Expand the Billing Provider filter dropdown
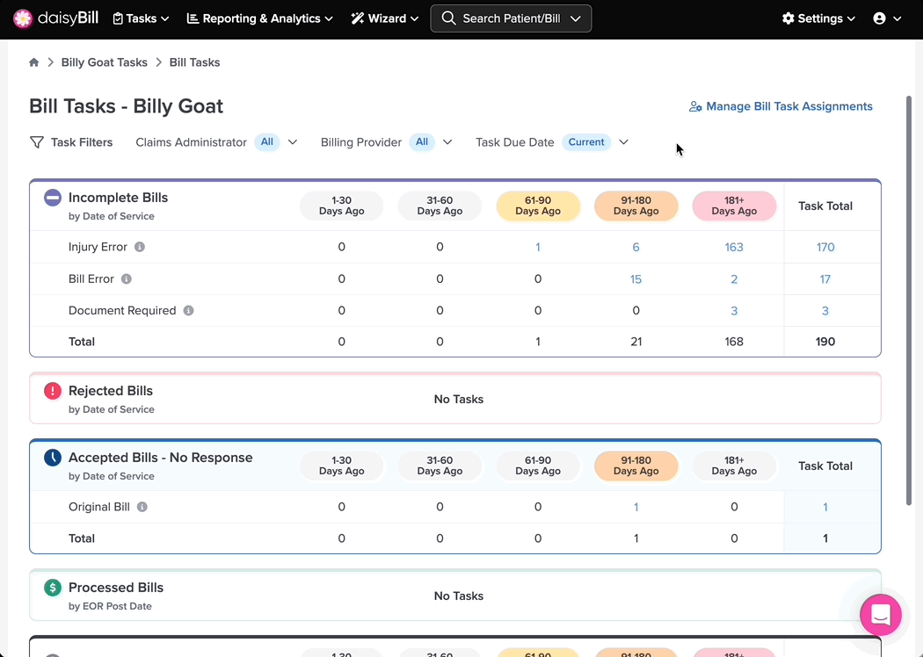 click(447, 142)
